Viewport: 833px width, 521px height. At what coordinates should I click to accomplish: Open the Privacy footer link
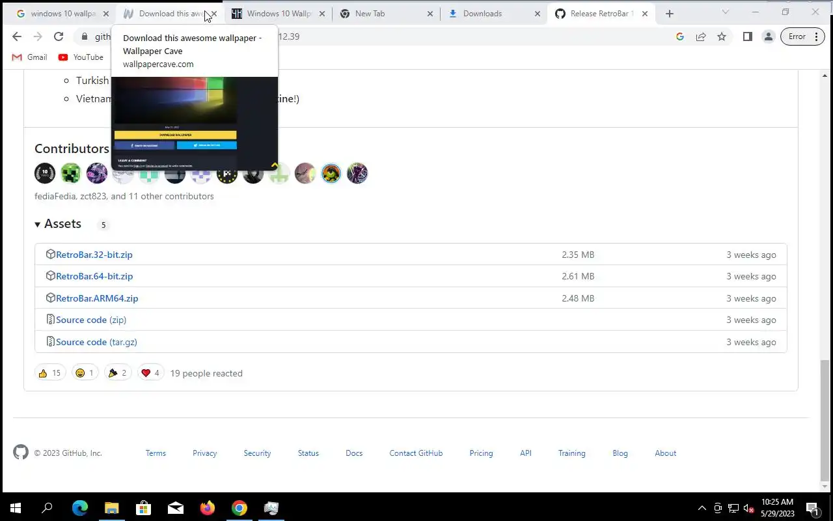204,453
